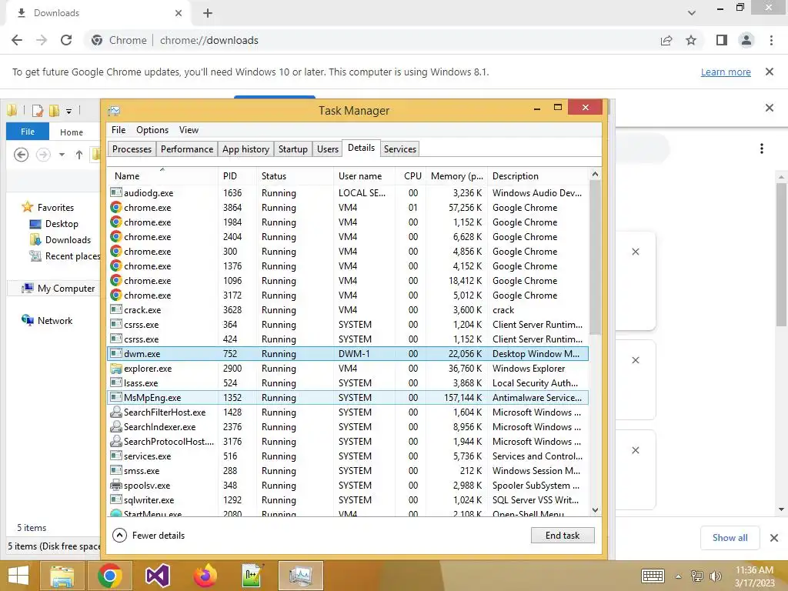The width and height of the screenshot is (788, 591).
Task: Collapse with Fewer details arrow
Action: (x=119, y=536)
